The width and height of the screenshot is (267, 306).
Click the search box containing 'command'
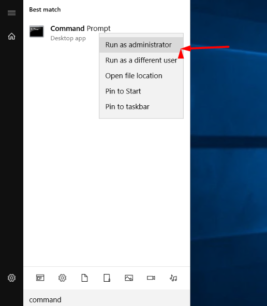107,298
